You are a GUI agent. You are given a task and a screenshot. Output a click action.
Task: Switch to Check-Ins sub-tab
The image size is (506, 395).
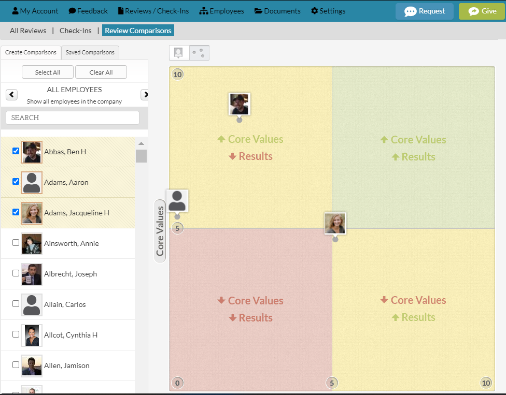(x=76, y=31)
